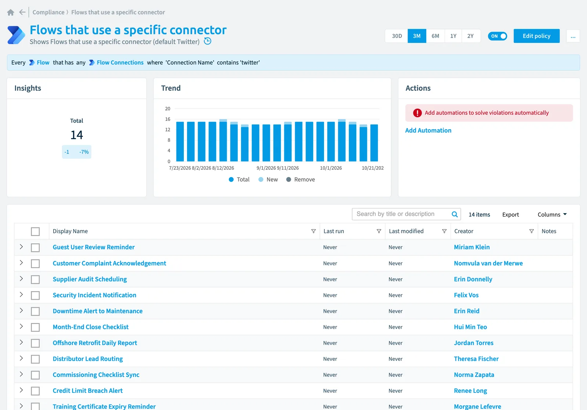Toggle the policy ON switch

[497, 36]
